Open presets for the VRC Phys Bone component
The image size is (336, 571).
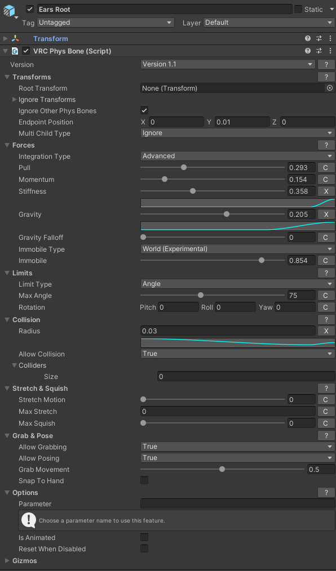(319, 51)
